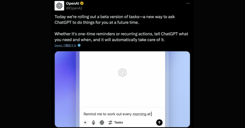
Task: Click into the 'Remind me to work out' field
Action: coord(122,114)
